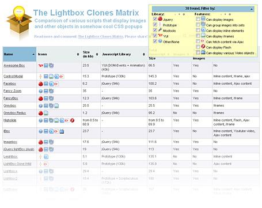Click the Flash icon in Highslide row
This screenshot has width=262, height=208.
(72, 120)
